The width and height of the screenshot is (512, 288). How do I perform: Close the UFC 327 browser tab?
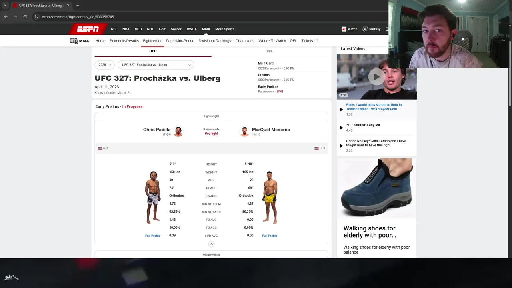pyautogui.click(x=68, y=5)
